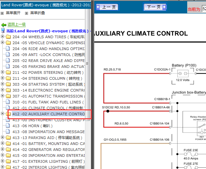
Task: Expand the 211-04 STEERING COLUMN node
Action: 2,78
